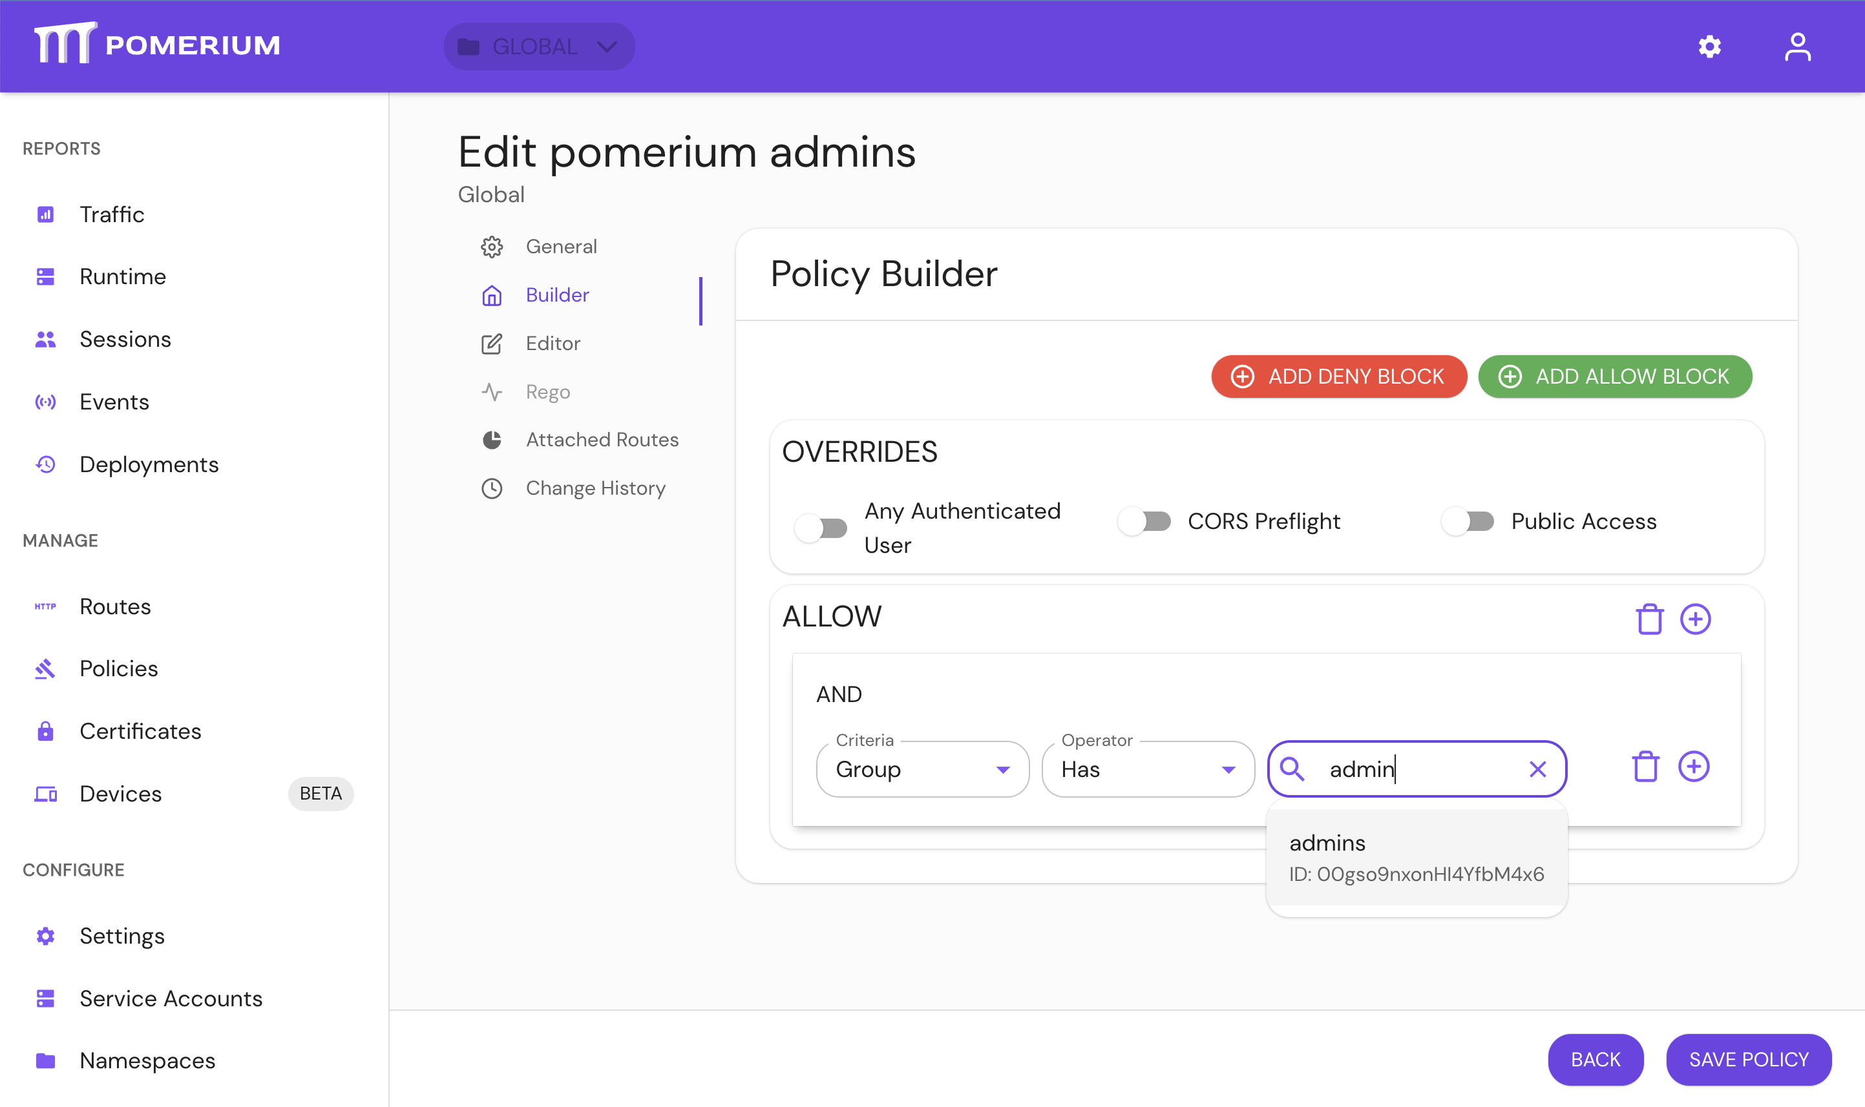Select the admins group suggestion

pyautogui.click(x=1417, y=856)
